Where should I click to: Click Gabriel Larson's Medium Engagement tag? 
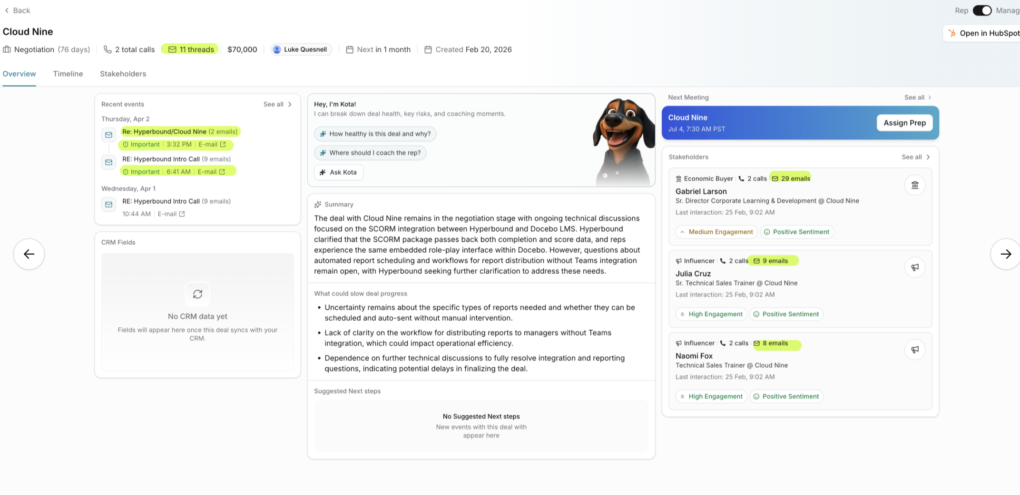click(x=716, y=232)
